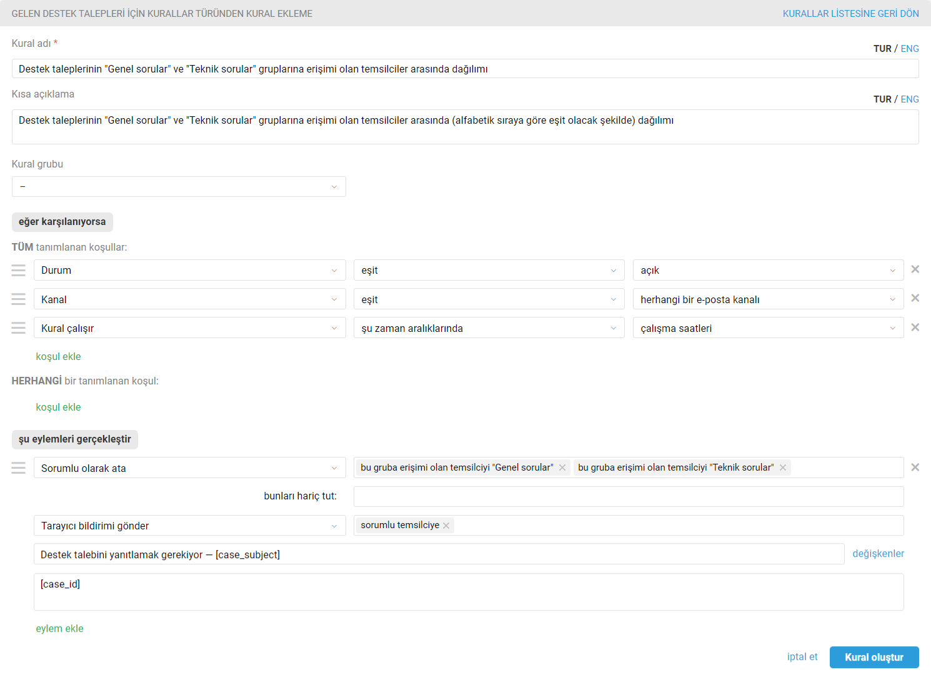This screenshot has width=931, height=680.
Task: Click the bunları hariç tut field
Action: 628,497
